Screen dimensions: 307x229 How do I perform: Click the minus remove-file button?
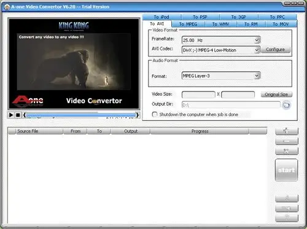[287, 141]
